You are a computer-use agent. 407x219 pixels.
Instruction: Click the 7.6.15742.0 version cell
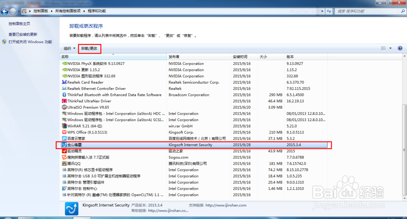(296, 163)
